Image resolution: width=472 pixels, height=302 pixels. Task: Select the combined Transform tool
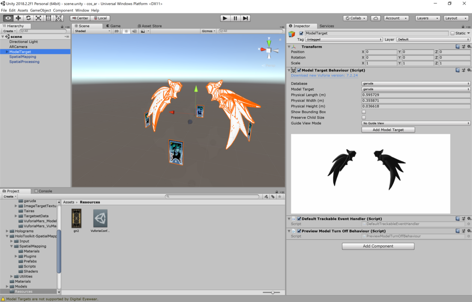59,18
